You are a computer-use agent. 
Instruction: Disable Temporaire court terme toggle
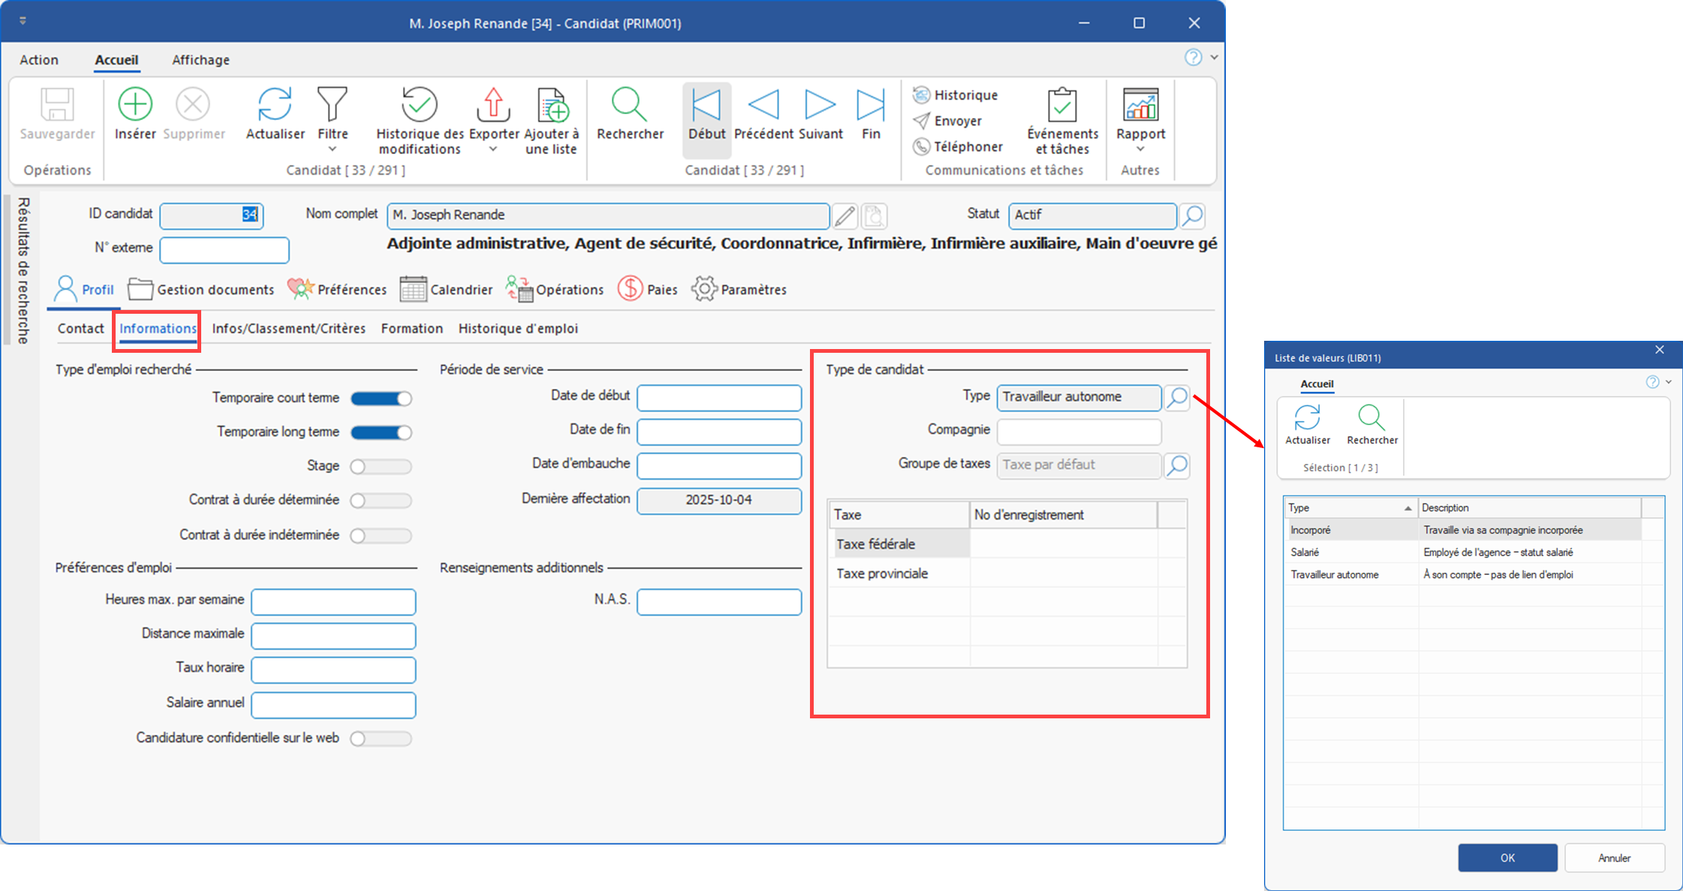click(x=381, y=399)
